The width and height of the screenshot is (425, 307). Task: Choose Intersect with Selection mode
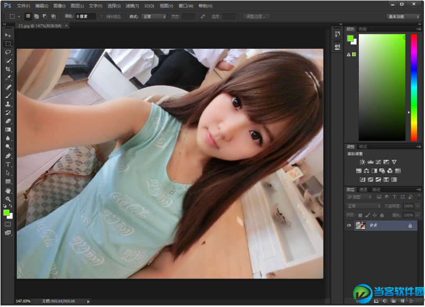(x=53, y=16)
